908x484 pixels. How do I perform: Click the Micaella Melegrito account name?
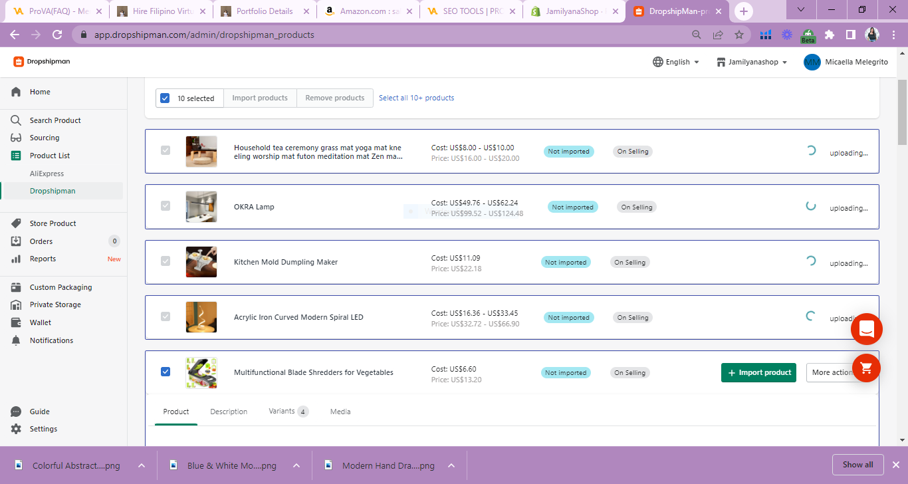pos(857,62)
